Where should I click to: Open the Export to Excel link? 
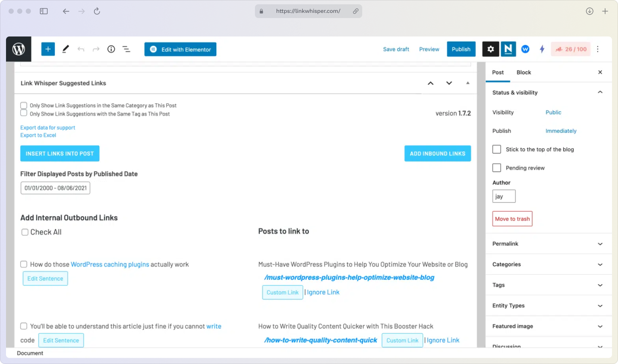38,135
